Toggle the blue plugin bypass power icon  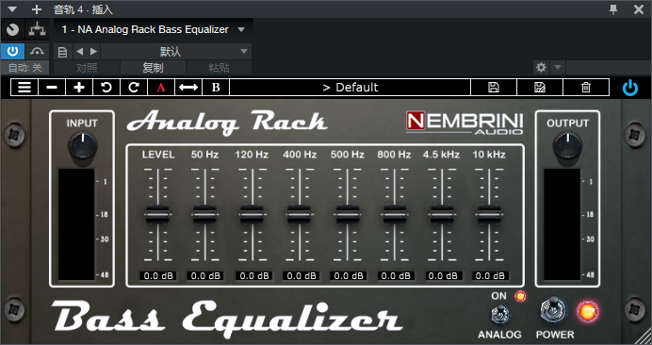(630, 89)
